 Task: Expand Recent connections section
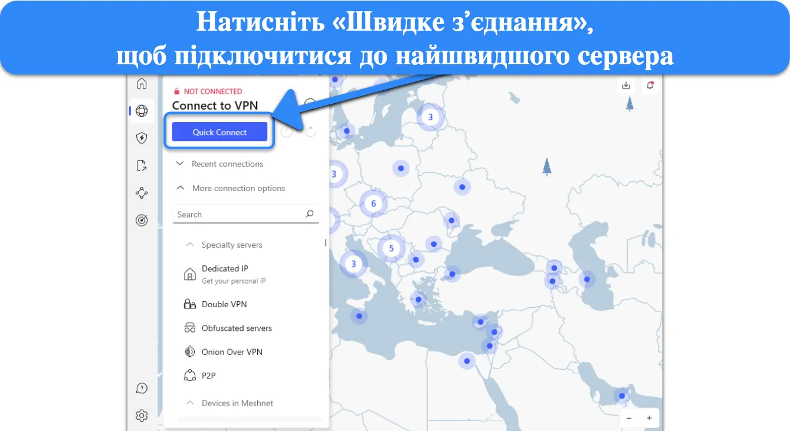click(219, 164)
